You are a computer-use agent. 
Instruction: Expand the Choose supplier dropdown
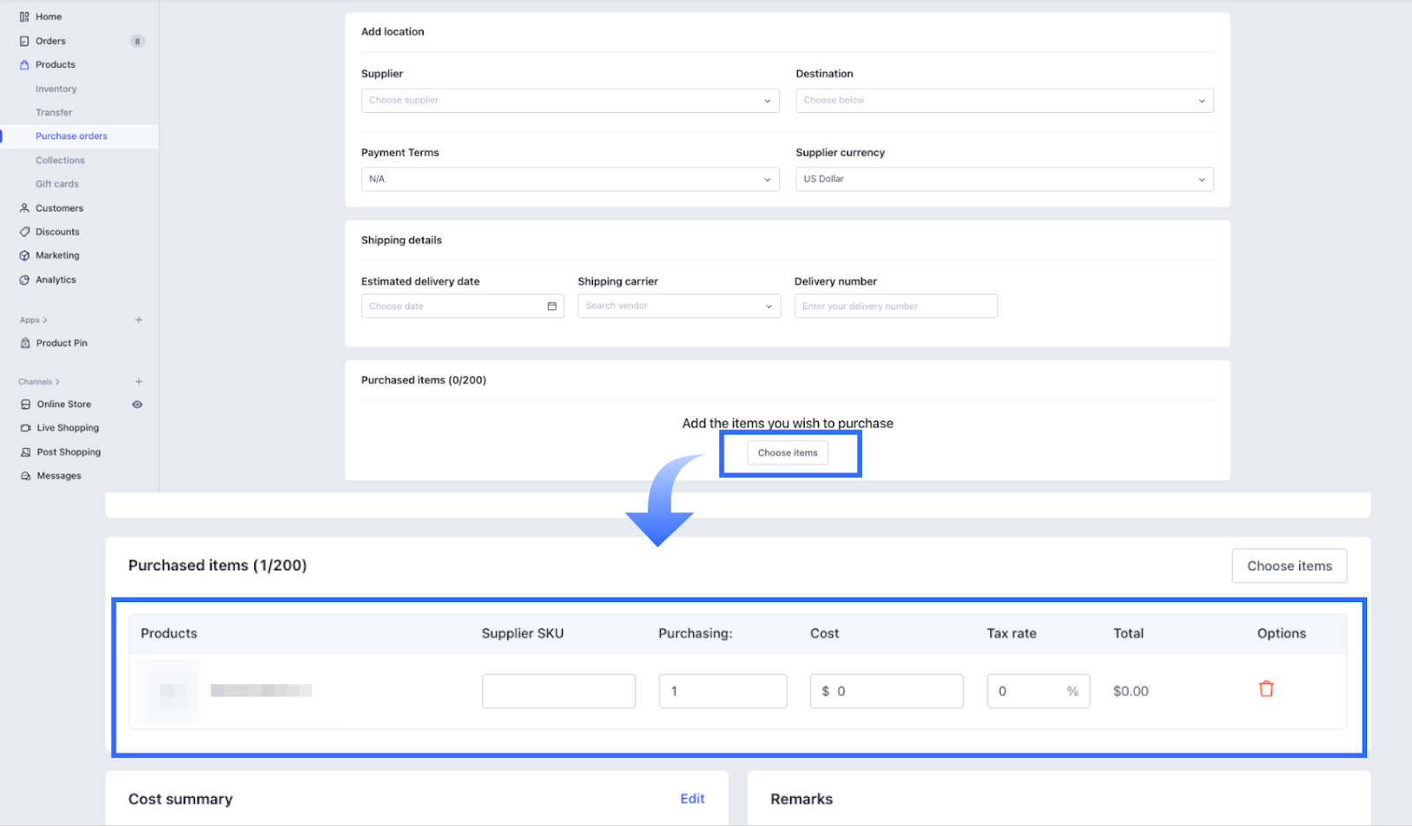[x=569, y=100]
